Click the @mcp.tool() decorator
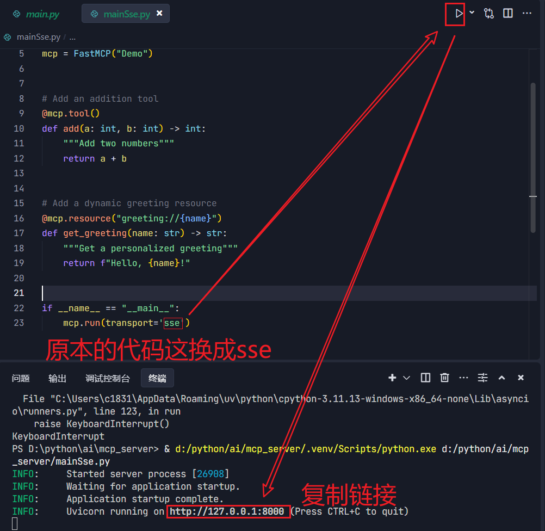 click(x=71, y=114)
